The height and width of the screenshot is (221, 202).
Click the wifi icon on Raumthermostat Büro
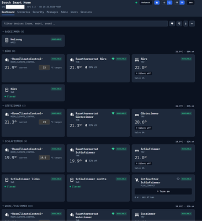point(113,59)
